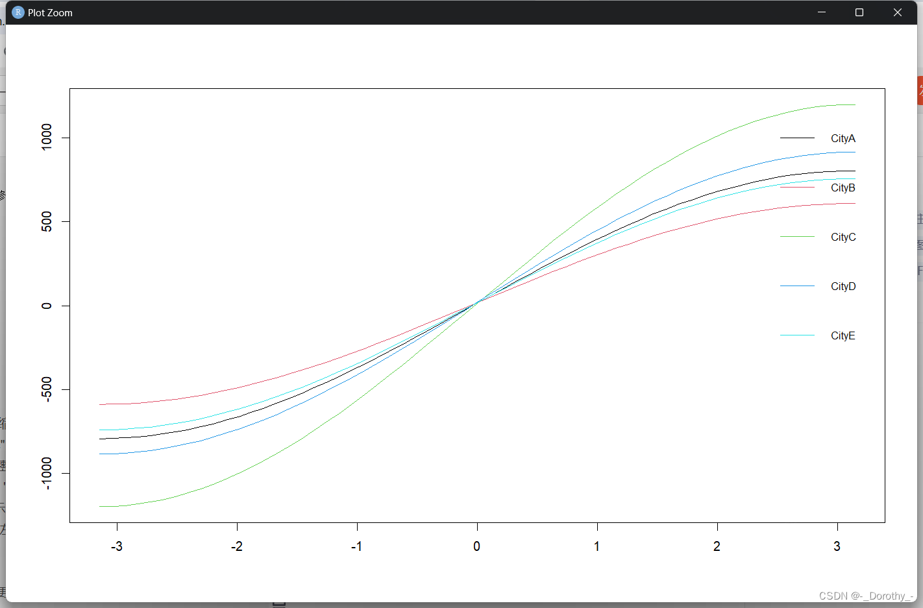923x608 pixels.
Task: Click the x-axis tick label -2
Action: click(x=237, y=546)
